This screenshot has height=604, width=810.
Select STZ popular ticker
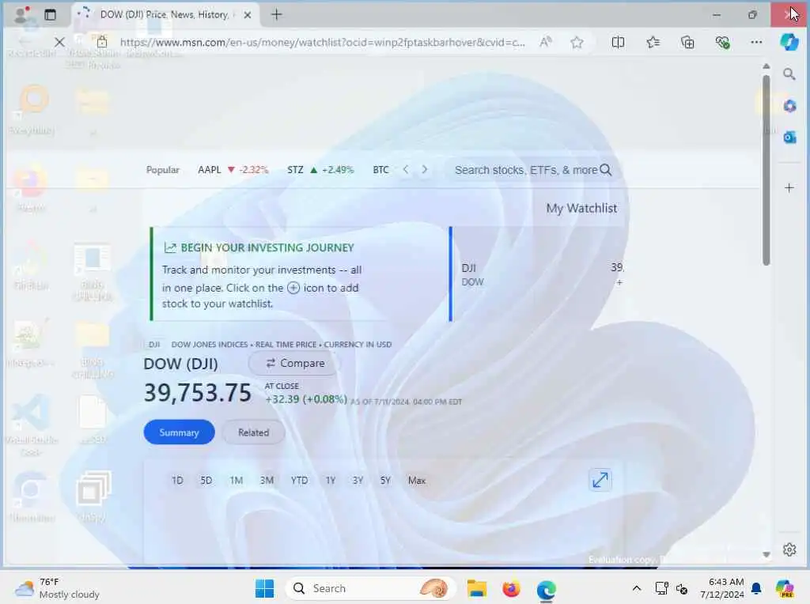(x=320, y=170)
